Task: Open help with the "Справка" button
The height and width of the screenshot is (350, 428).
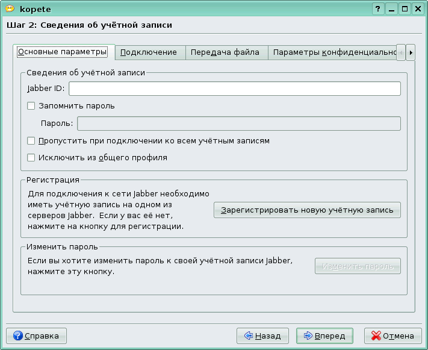Action: 36,336
